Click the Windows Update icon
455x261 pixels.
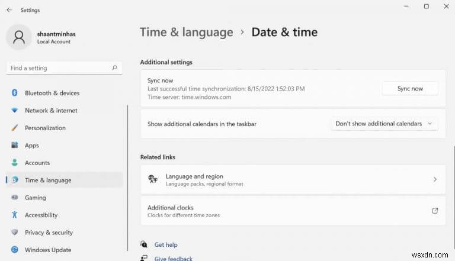(15, 250)
